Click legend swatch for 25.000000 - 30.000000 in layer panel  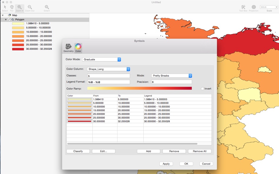pos(18,45)
